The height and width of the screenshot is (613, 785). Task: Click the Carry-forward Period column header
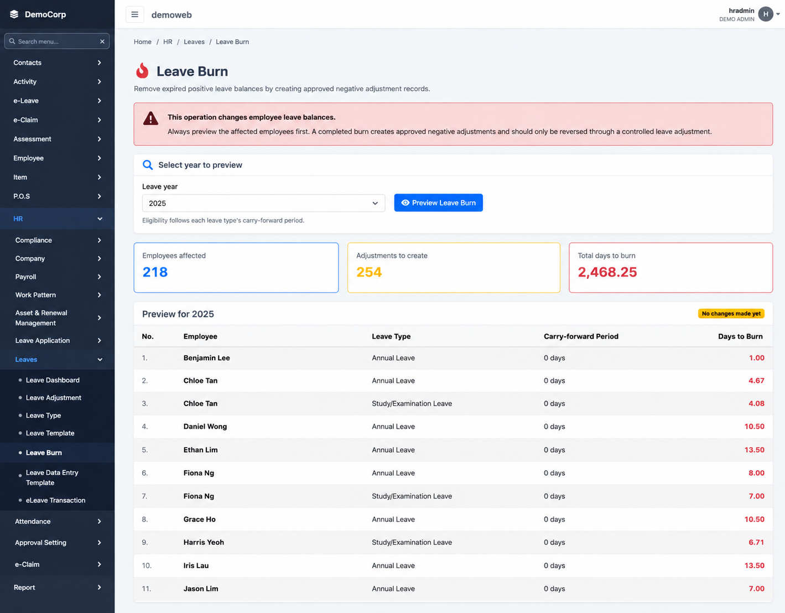tap(581, 336)
